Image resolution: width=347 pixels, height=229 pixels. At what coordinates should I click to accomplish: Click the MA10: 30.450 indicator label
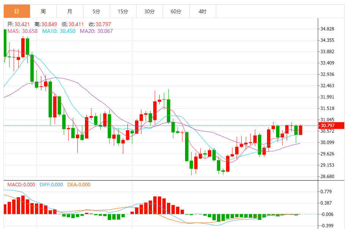(59, 31)
